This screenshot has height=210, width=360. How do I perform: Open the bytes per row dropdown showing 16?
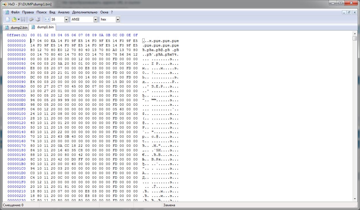pyautogui.click(x=66, y=19)
